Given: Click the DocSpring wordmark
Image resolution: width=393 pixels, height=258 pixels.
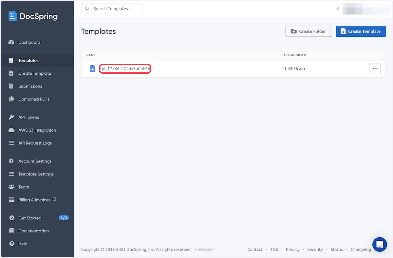Looking at the screenshot, I should tap(39, 16).
